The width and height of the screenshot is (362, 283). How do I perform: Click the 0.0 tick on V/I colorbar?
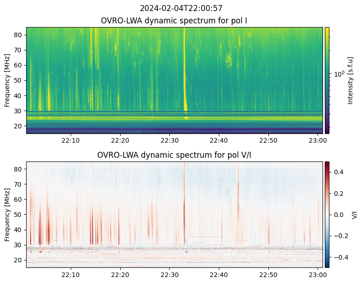pos(338,214)
